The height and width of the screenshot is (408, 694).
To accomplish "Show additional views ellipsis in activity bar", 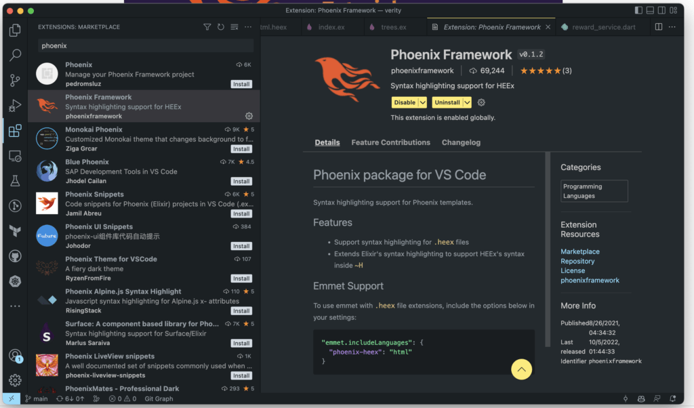I will (x=15, y=306).
